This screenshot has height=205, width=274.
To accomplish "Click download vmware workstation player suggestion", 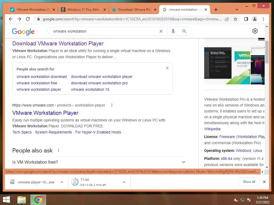I will coord(102,77).
